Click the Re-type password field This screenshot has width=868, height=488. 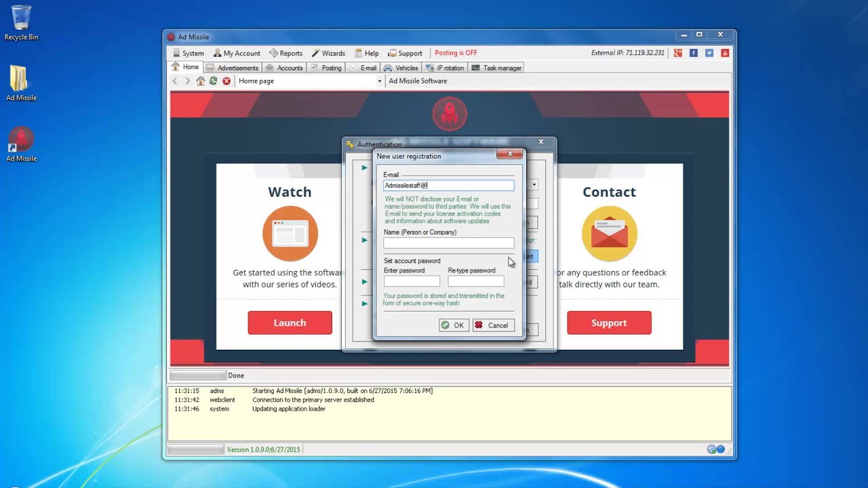pos(476,281)
